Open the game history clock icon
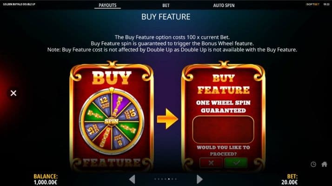The image size is (332, 186). (x=313, y=164)
